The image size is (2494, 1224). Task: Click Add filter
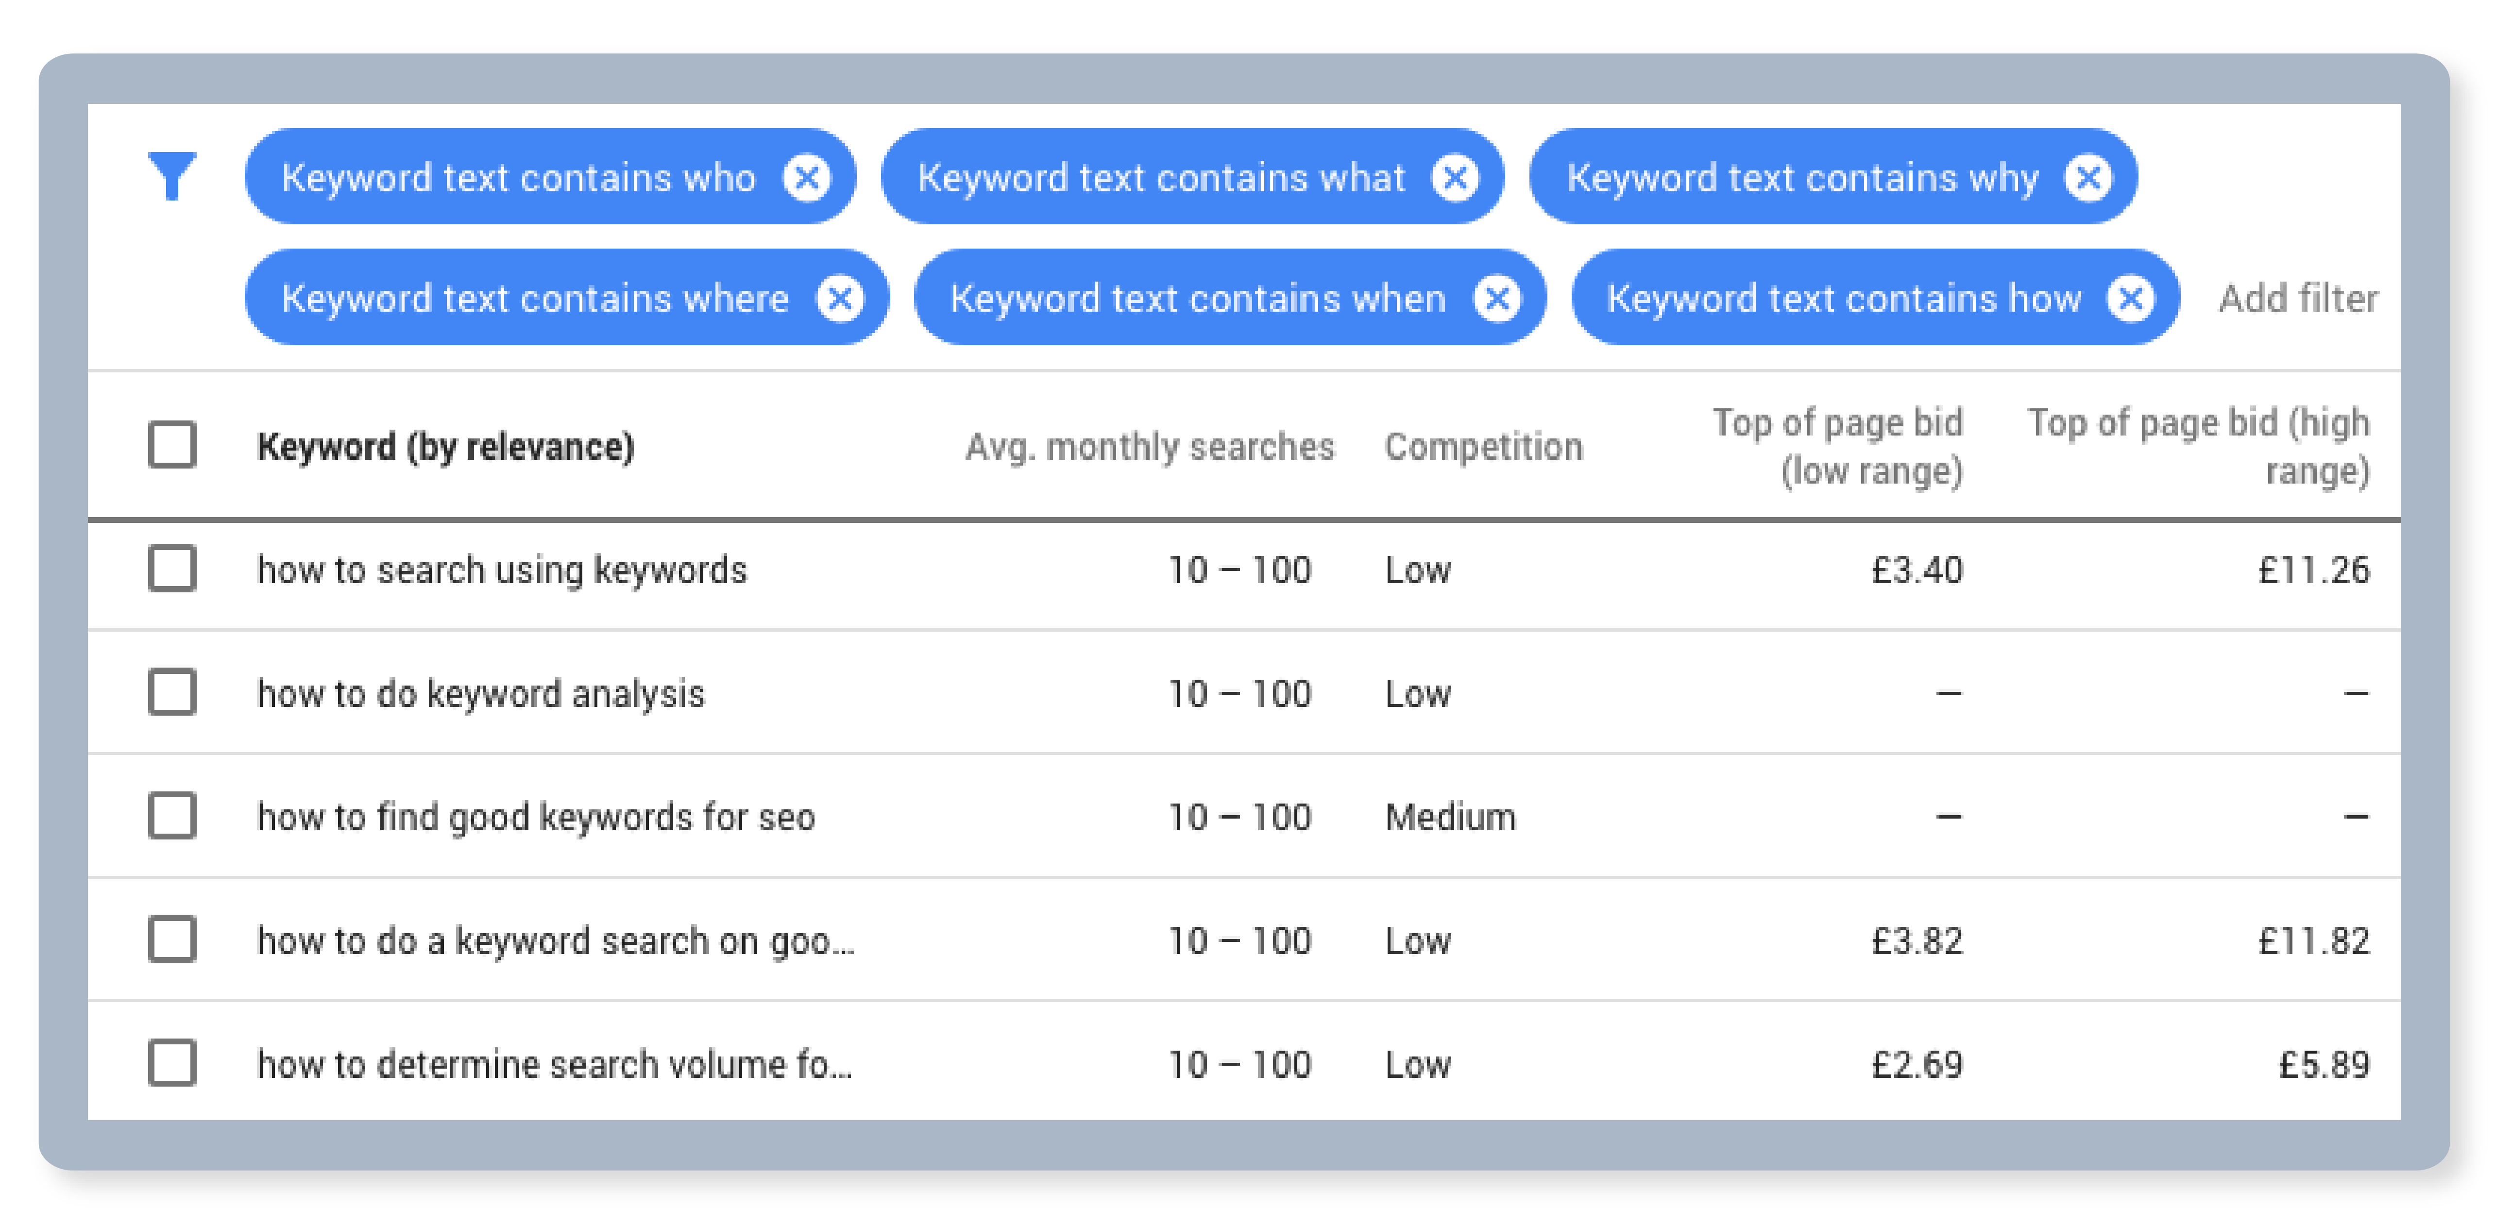(x=2297, y=298)
